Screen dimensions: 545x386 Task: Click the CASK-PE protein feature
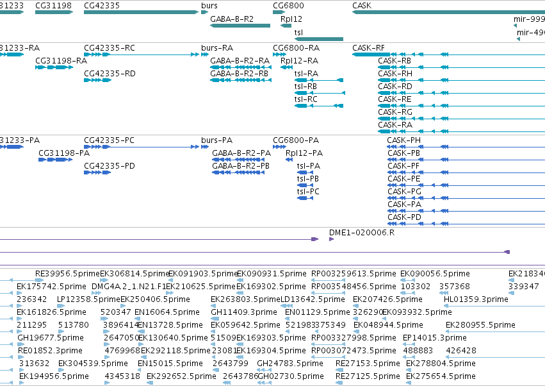(466, 185)
